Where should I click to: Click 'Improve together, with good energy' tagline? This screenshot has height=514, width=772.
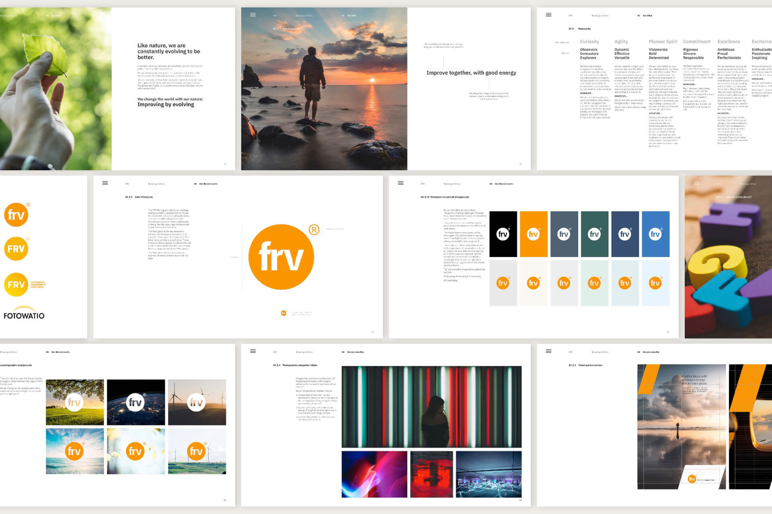point(471,73)
